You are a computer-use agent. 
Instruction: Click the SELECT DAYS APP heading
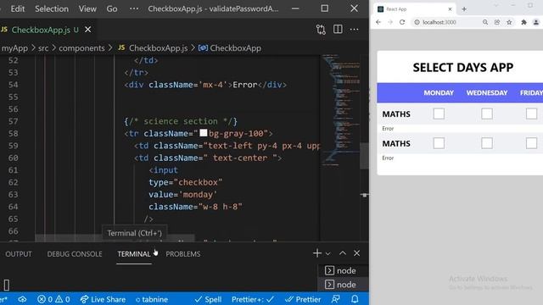(x=463, y=68)
